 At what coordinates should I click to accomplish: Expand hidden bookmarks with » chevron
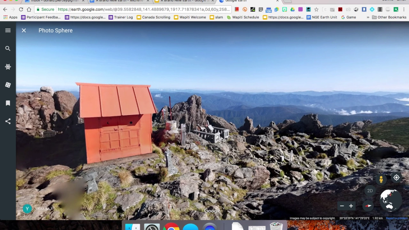pos(368,17)
